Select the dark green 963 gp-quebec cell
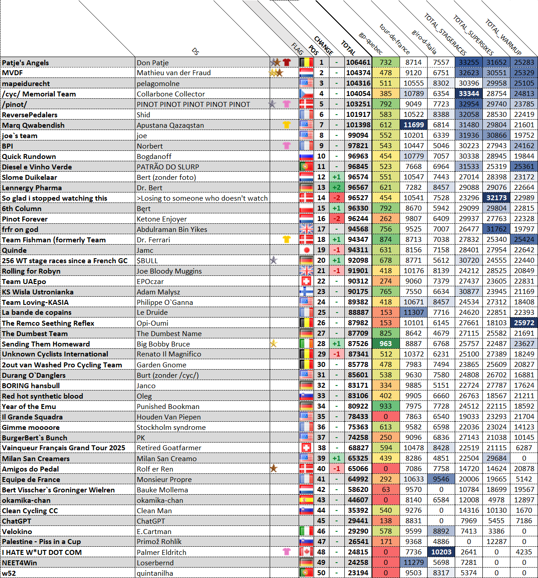This screenshot has width=538, height=578. pos(386,344)
